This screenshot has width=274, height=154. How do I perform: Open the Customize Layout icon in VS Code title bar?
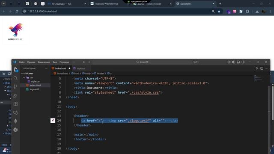pos(229,62)
